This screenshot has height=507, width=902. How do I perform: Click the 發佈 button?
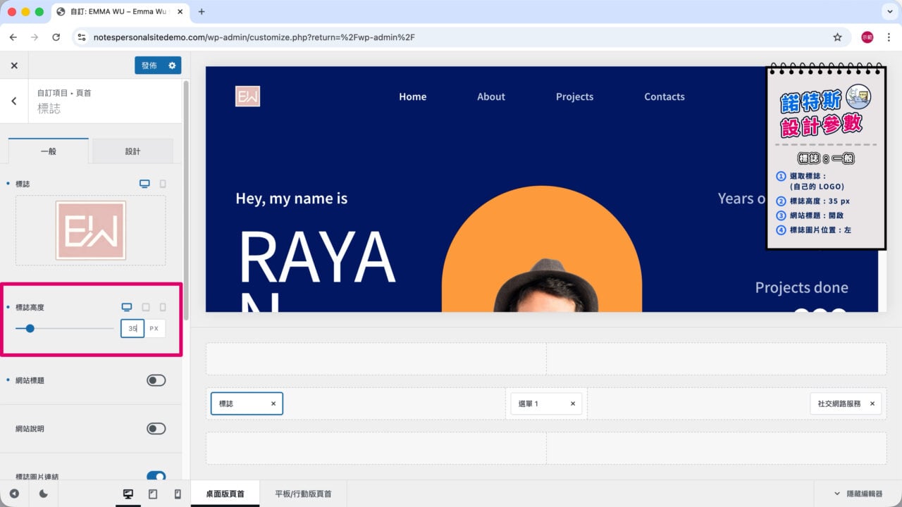[x=149, y=65]
